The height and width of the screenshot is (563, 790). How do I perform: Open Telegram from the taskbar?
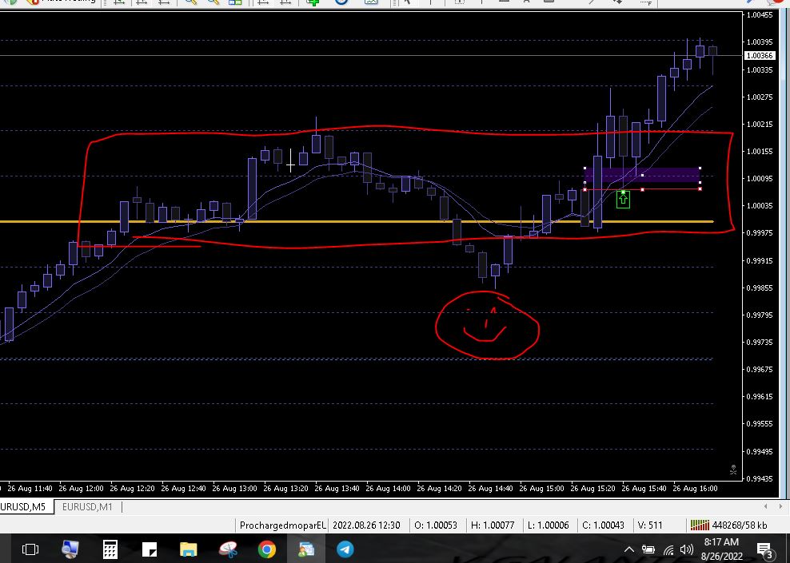pyautogui.click(x=345, y=549)
